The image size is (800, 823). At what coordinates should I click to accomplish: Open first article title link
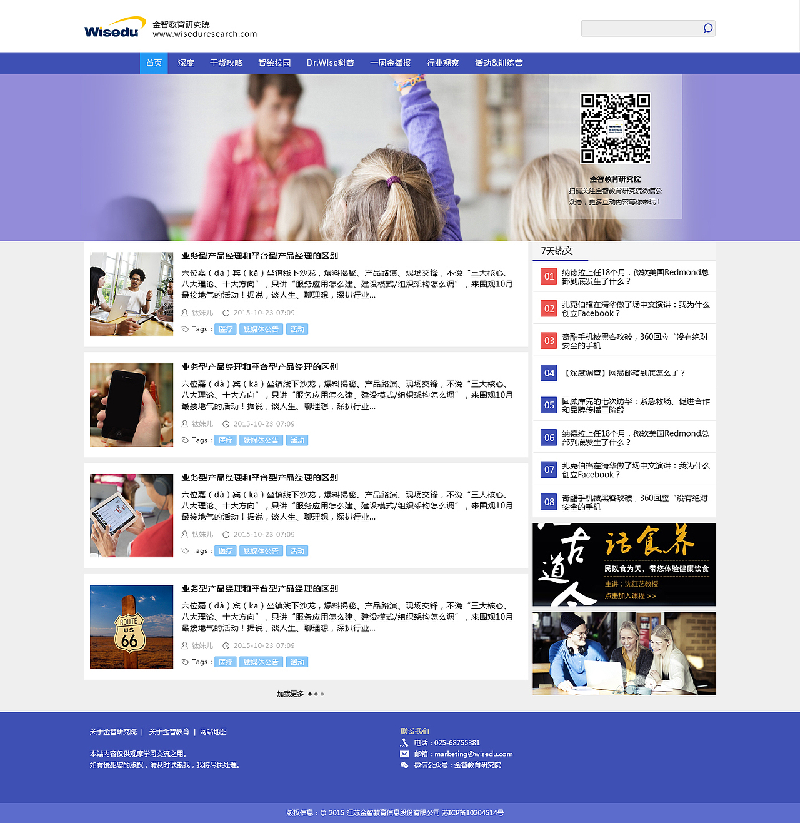(260, 256)
